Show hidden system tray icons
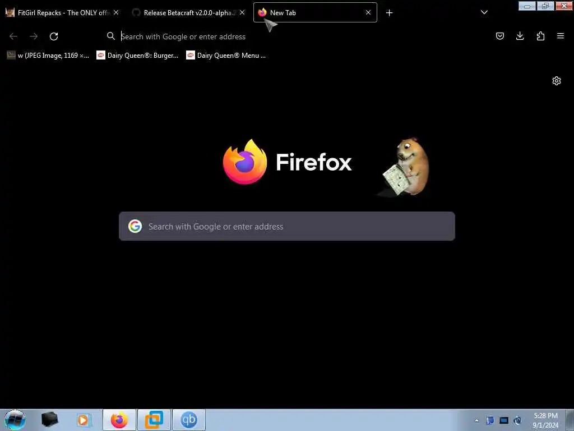574x431 pixels. click(476, 420)
